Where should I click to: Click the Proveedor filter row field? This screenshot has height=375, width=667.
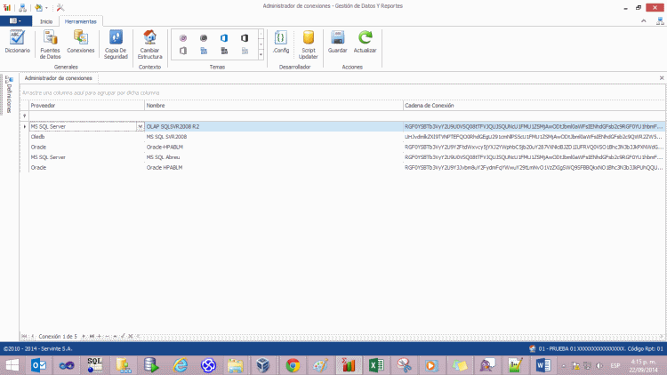(84, 116)
